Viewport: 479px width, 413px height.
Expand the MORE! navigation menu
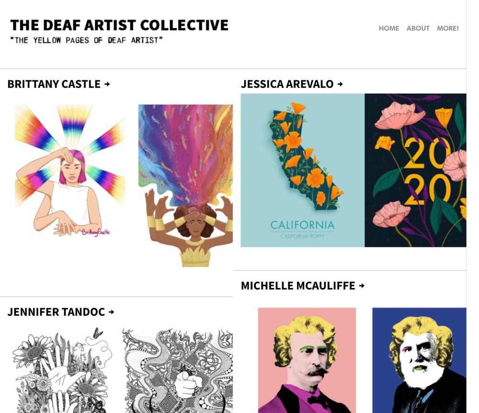pyautogui.click(x=448, y=28)
